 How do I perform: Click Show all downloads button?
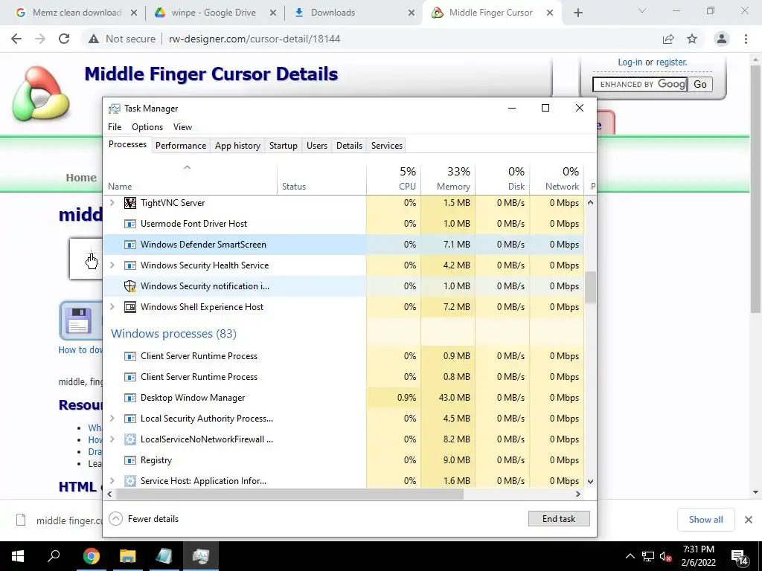click(705, 520)
